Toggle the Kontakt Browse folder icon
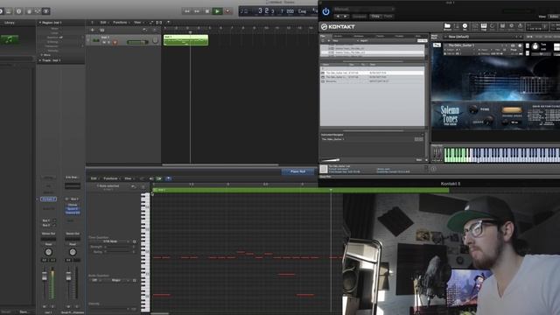Viewport: 560px width, 315px height. point(447,27)
